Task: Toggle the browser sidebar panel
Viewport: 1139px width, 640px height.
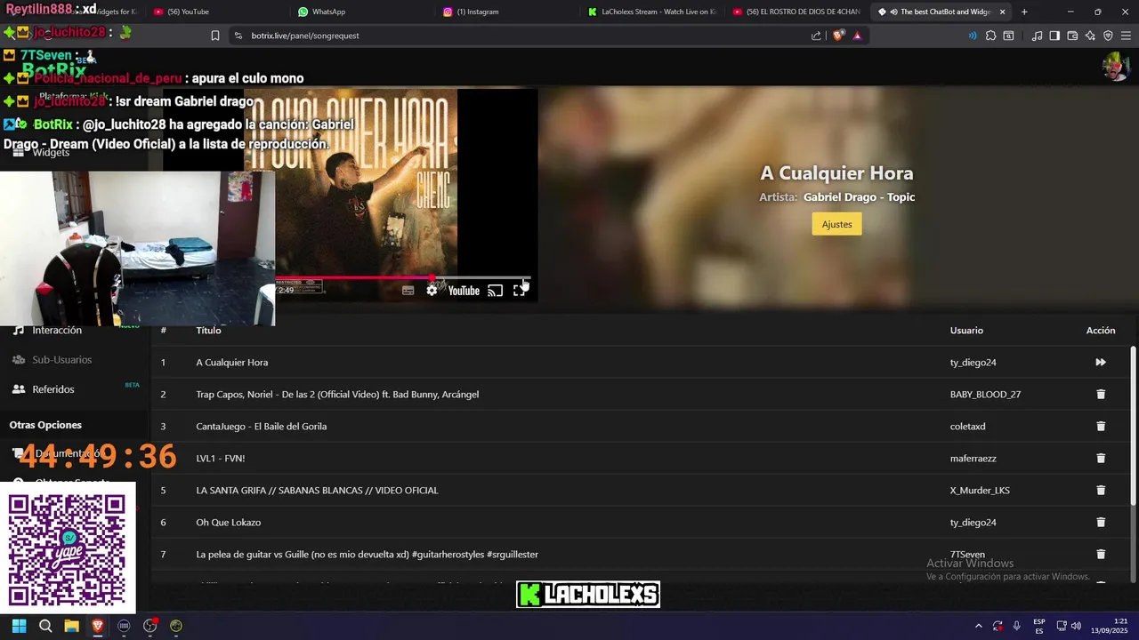Action: point(1054,36)
